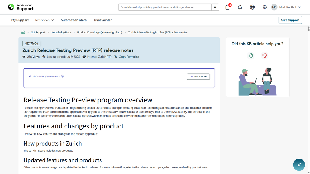The image size is (310, 174).
Task: Click the '286 Views' text
Action: pos(33,57)
